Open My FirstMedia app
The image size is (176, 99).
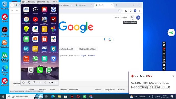(x=26, y=20)
